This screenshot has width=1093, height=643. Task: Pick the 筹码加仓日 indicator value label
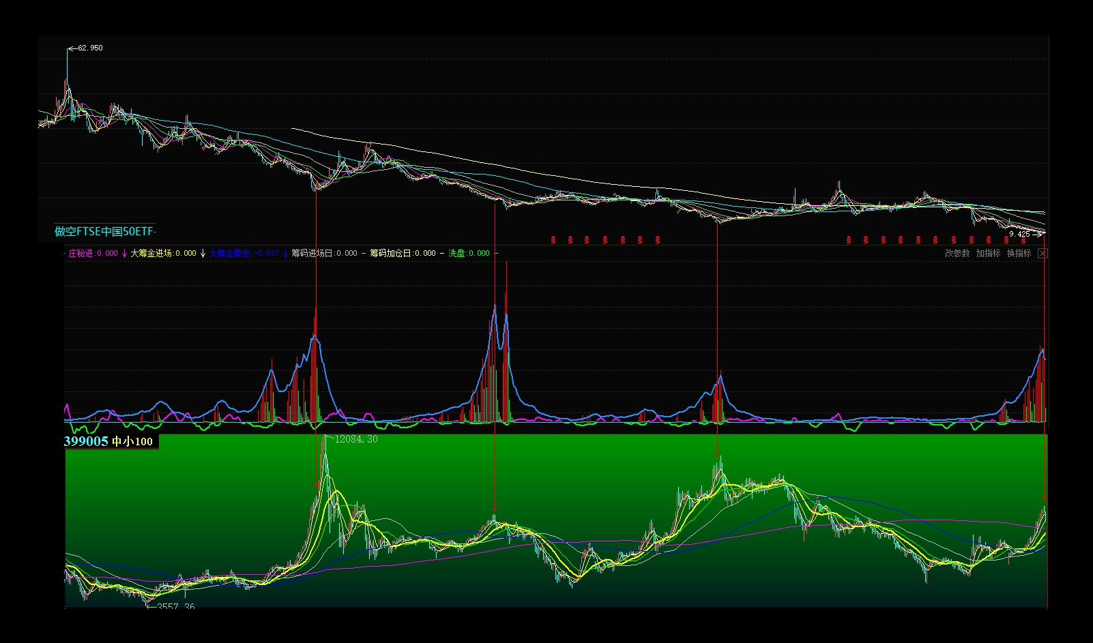(403, 254)
